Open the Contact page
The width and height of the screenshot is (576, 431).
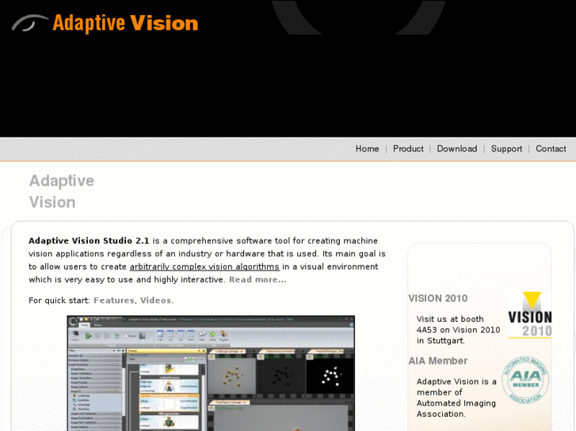(551, 149)
